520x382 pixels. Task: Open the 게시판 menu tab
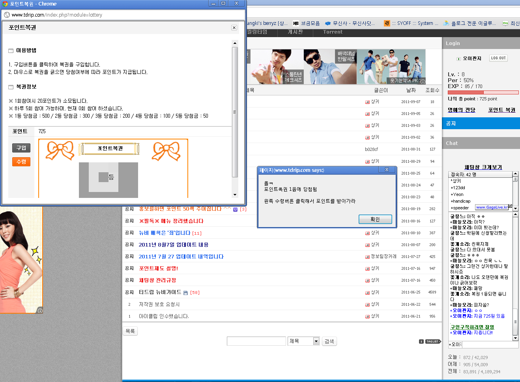coord(295,32)
